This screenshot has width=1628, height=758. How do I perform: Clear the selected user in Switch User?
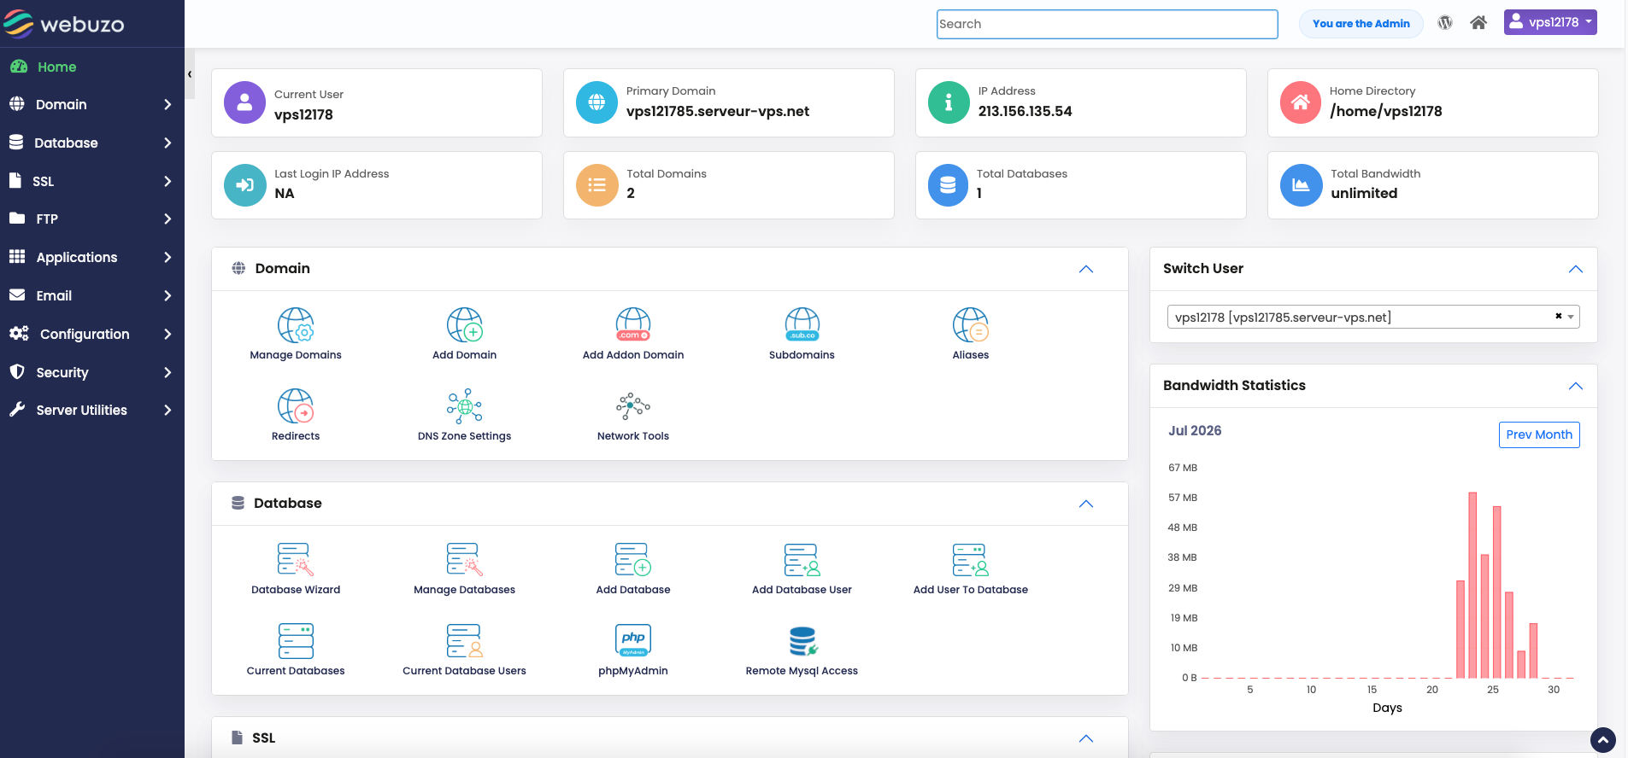[x=1559, y=316]
